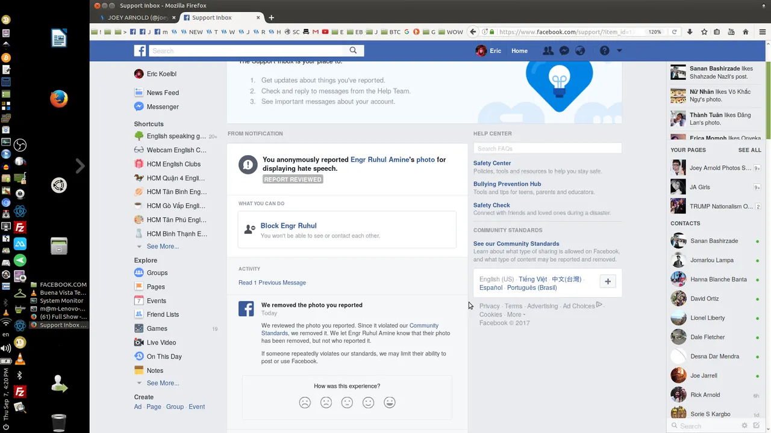The image size is (771, 433).
Task: Open Games in Explore section
Action: pyautogui.click(x=157, y=328)
